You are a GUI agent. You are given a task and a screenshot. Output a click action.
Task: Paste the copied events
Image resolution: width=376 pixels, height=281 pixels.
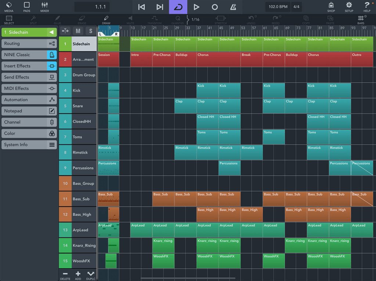click(330, 20)
